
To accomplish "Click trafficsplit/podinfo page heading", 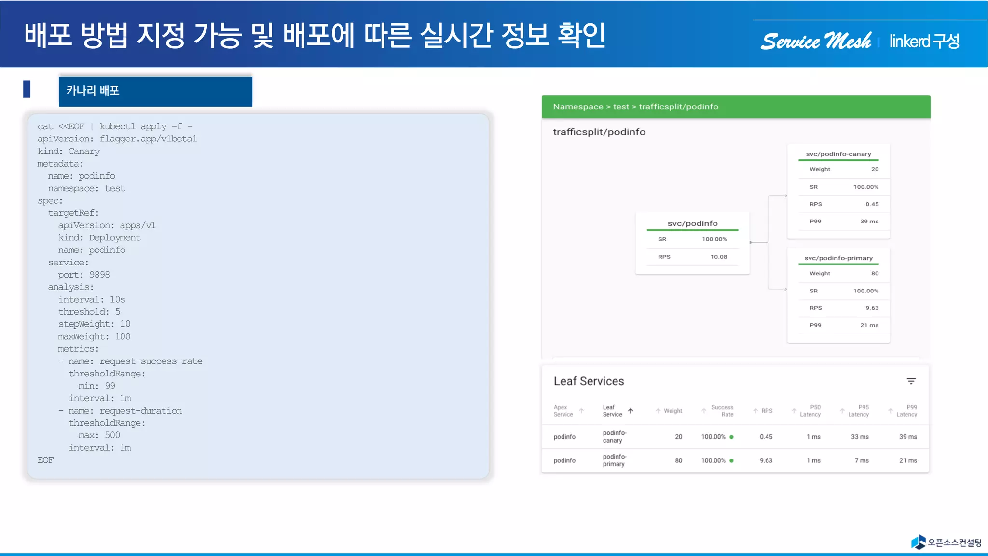I will 599,132.
